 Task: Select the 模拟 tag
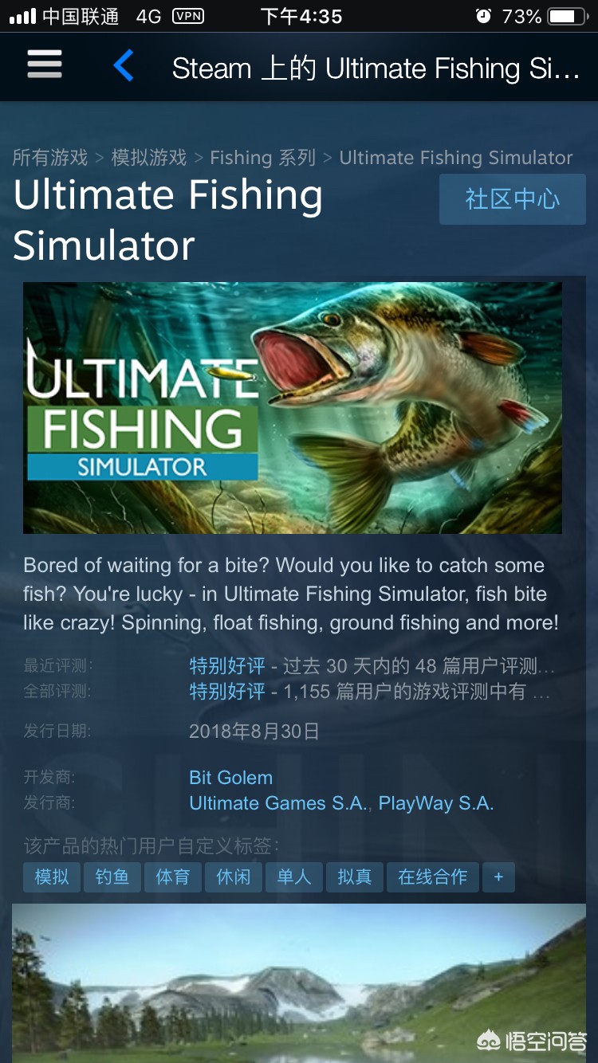click(x=52, y=877)
